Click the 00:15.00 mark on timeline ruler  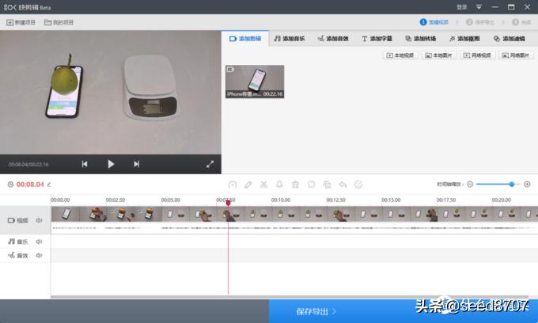point(391,199)
